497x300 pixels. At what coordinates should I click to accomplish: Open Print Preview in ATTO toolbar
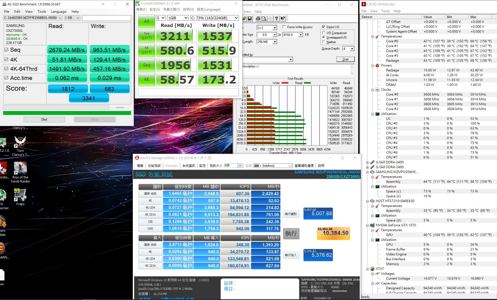tap(264, 18)
